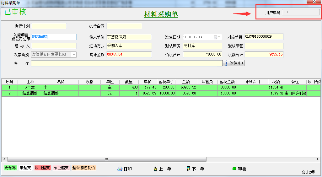The image size is (322, 177).
Task: Click the horizontal scrollbar thumb
Action: pos(107,159)
